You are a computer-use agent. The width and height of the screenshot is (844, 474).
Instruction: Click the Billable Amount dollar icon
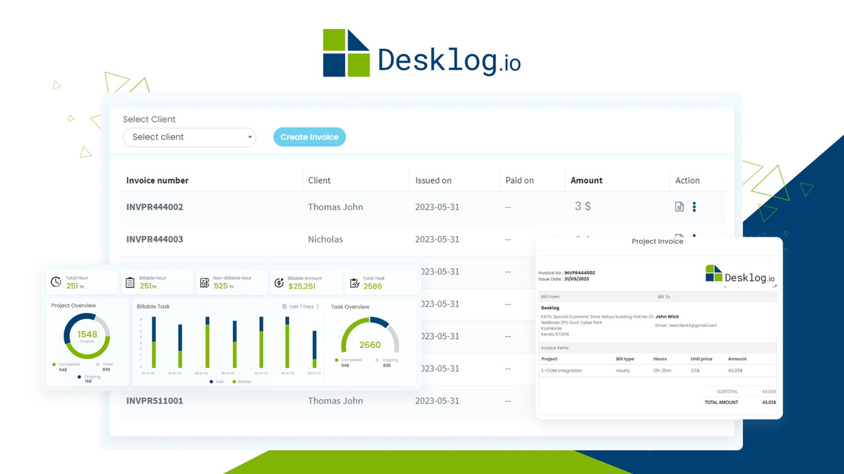(x=278, y=283)
